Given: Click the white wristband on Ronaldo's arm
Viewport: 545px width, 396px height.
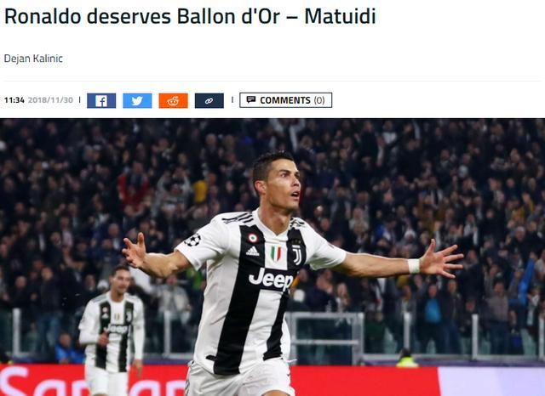Looking at the screenshot, I should 414,266.
